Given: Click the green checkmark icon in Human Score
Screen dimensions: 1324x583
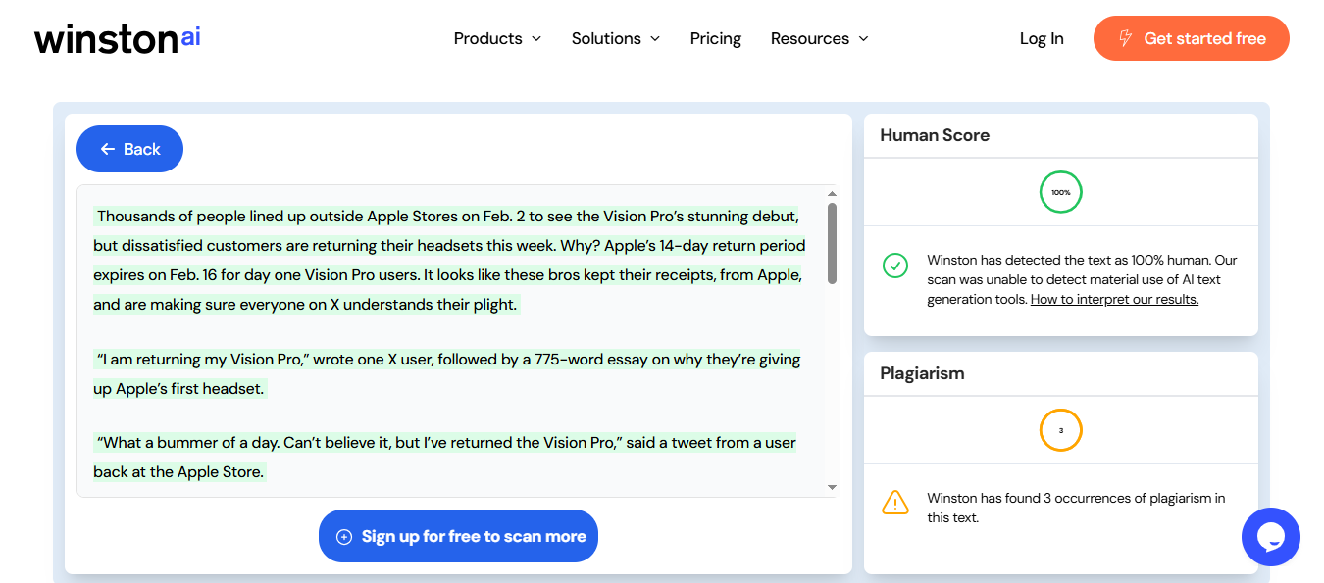Looking at the screenshot, I should pyautogui.click(x=894, y=266).
